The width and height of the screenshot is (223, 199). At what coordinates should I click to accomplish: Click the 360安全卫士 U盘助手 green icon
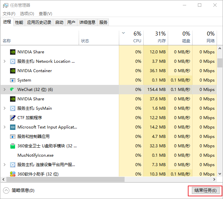(13, 146)
